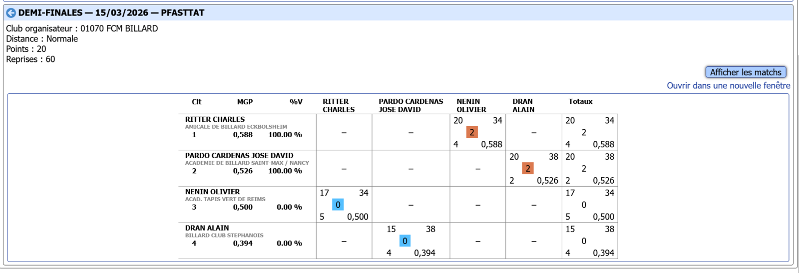Click orange 2 badge in Ritter Charles row
This screenshot has width=799, height=273.
point(472,132)
